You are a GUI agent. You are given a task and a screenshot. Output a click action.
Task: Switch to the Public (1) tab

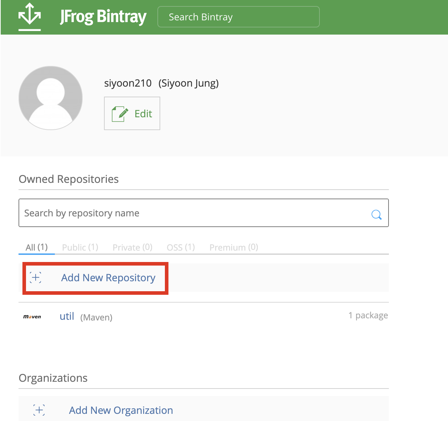(80, 247)
